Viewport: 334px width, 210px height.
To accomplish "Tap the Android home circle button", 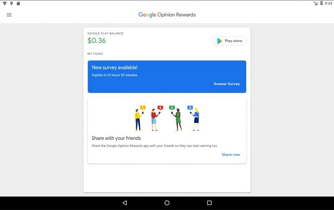I will pyautogui.click(x=167, y=203).
